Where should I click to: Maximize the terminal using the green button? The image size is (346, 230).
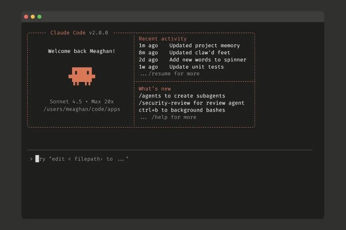pyautogui.click(x=39, y=17)
